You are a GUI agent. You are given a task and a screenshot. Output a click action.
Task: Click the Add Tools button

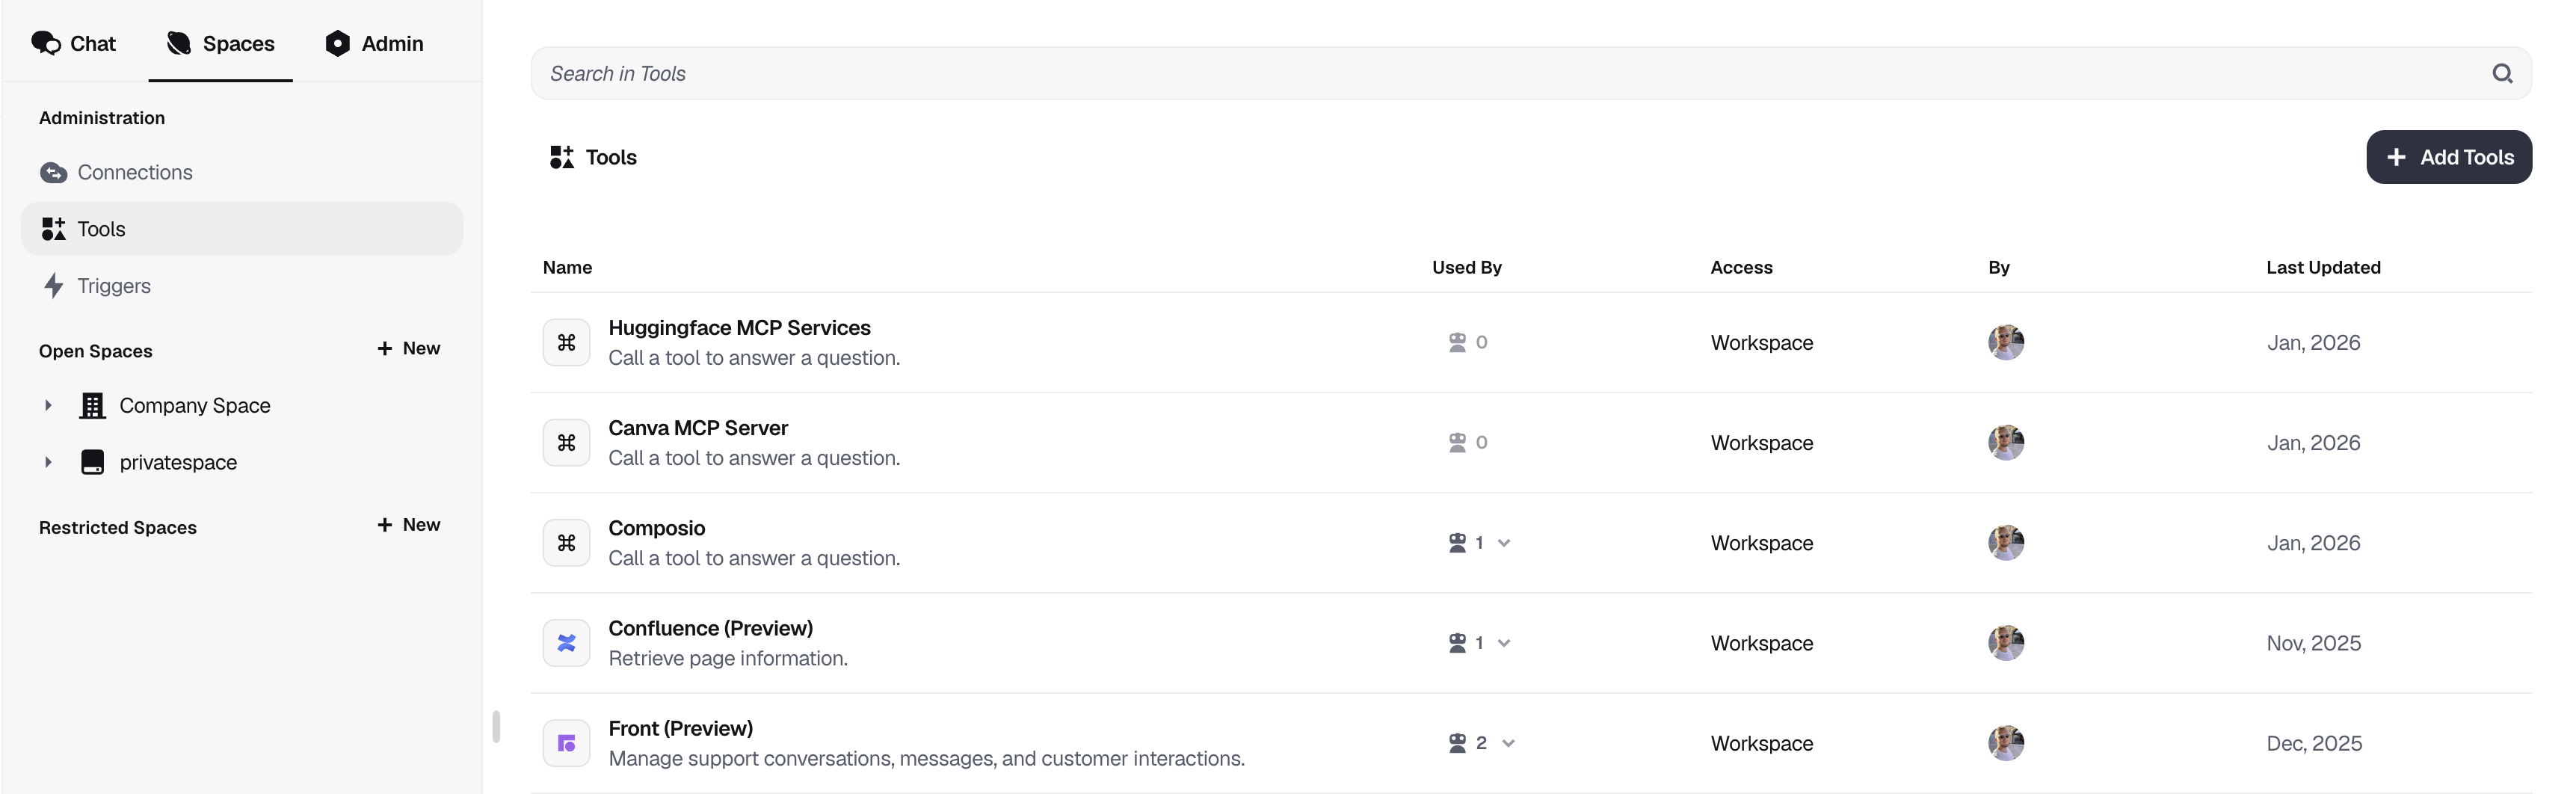click(2448, 157)
